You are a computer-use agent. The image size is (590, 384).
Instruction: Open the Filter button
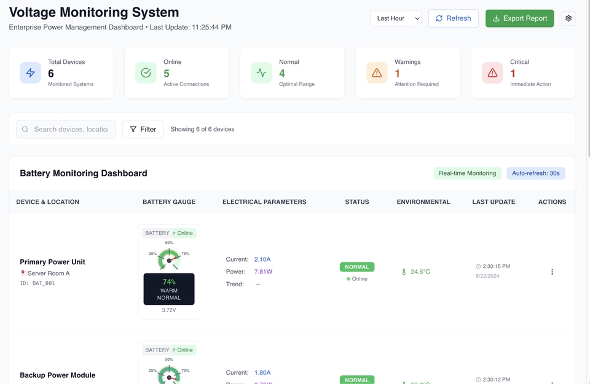pos(143,130)
